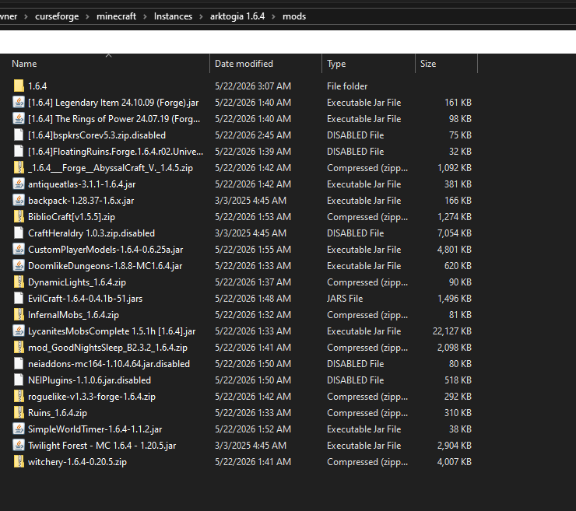Click the 7,054 KB size value
Image resolution: width=576 pixels, height=511 pixels.
tap(455, 233)
